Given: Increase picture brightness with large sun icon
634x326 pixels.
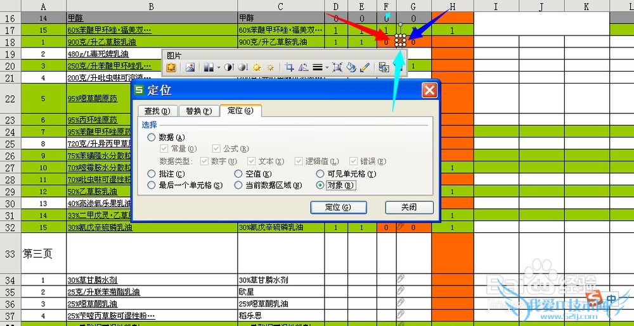Looking at the screenshot, I should pos(257,67).
